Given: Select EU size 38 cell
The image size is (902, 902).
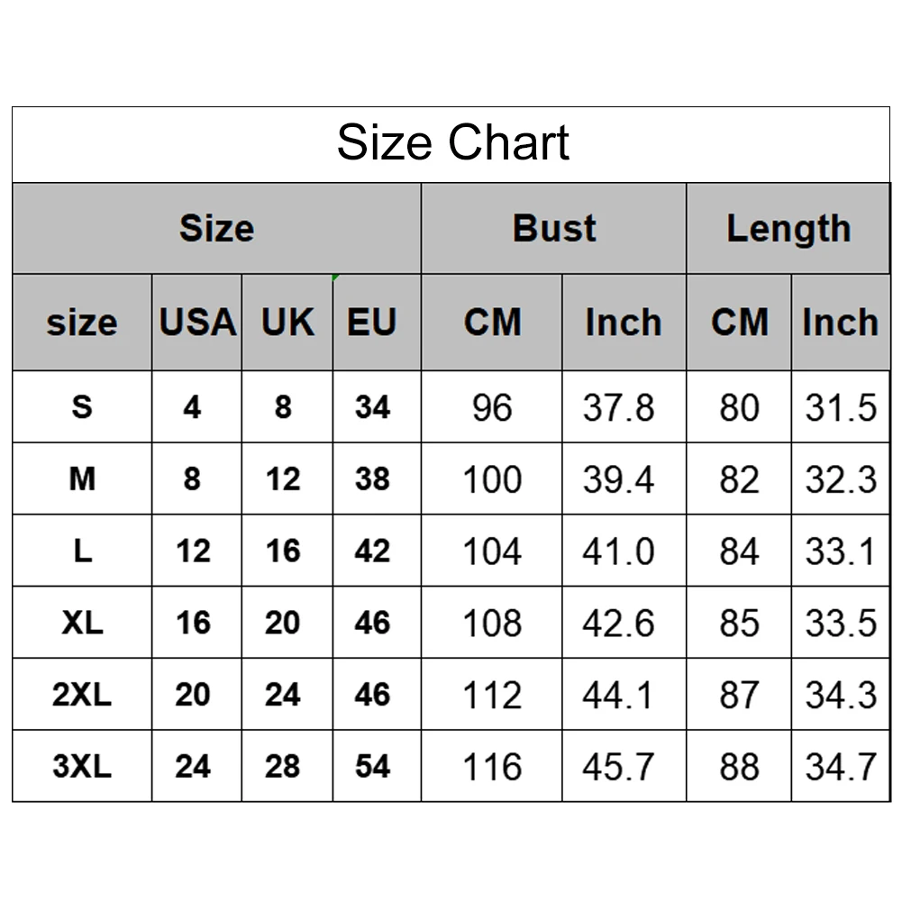Looking at the screenshot, I should (x=372, y=479).
